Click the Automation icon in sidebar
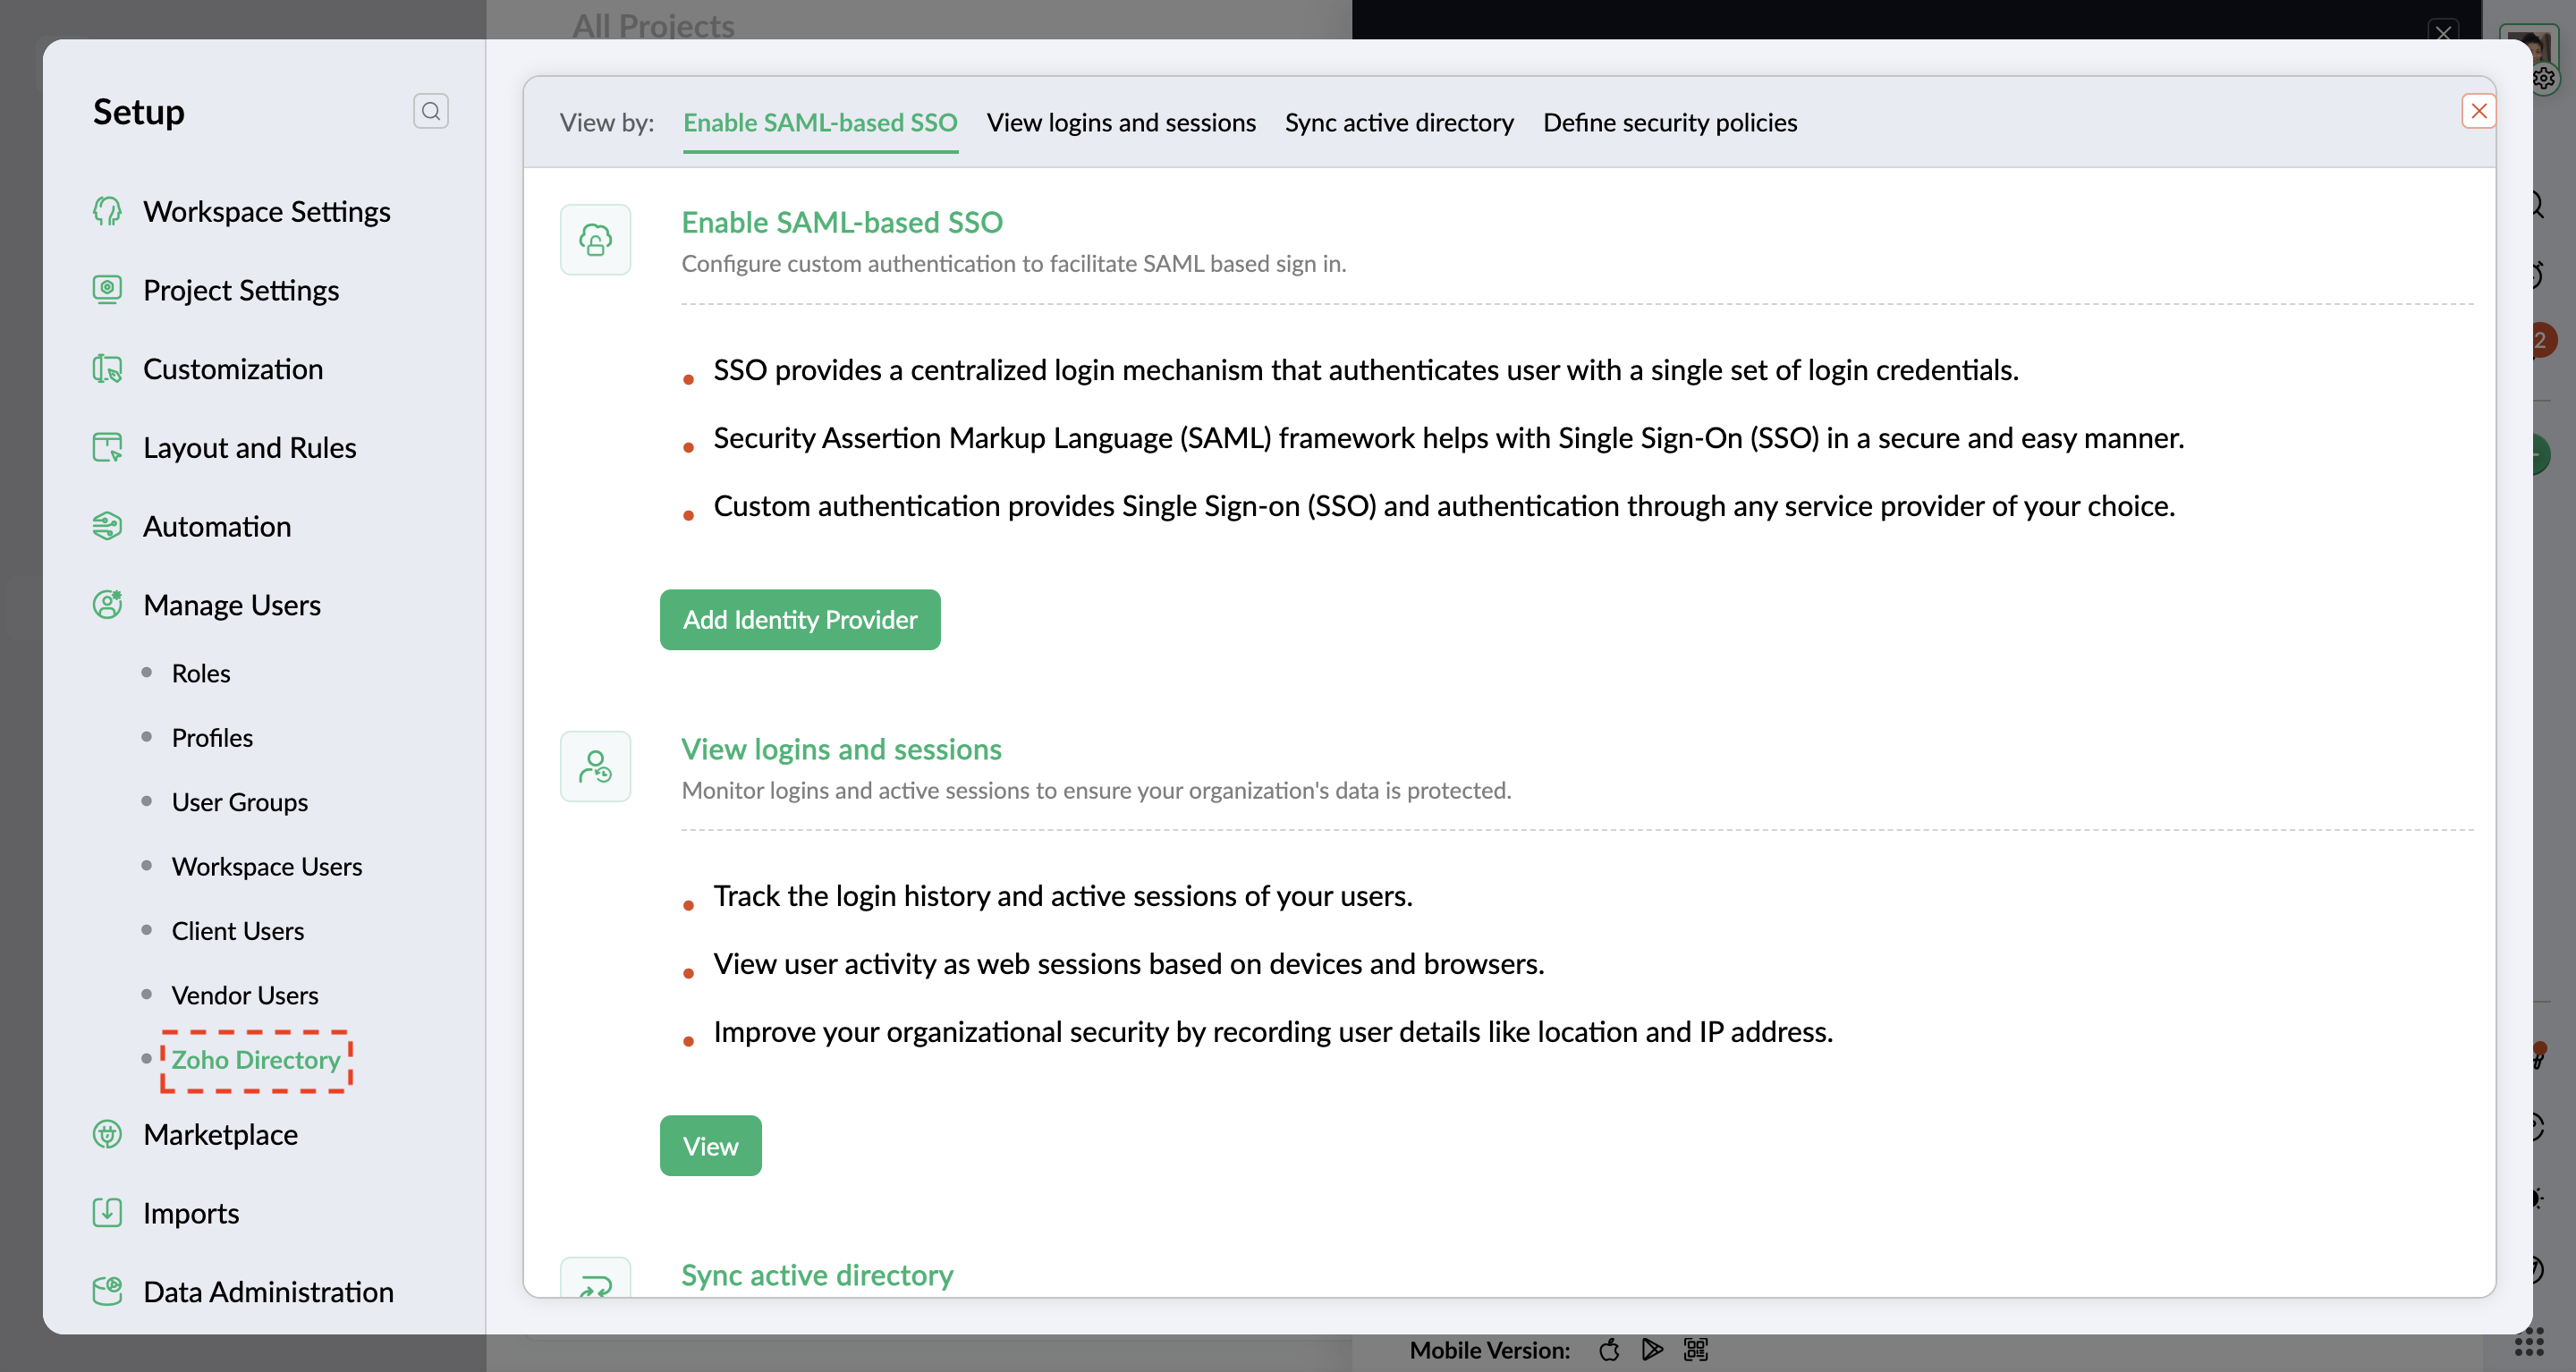This screenshot has height=1372, width=2576. point(107,526)
